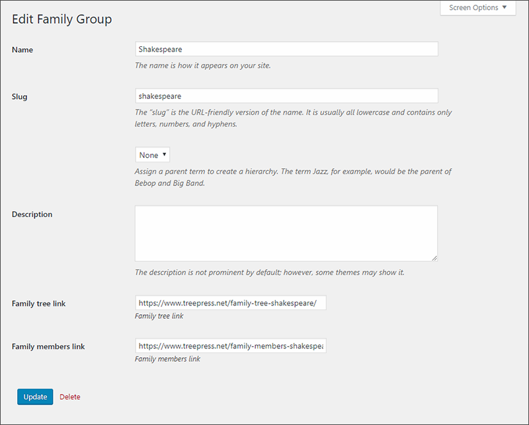529x425 pixels.
Task: Open the parent term None dropdown
Action: [153, 155]
